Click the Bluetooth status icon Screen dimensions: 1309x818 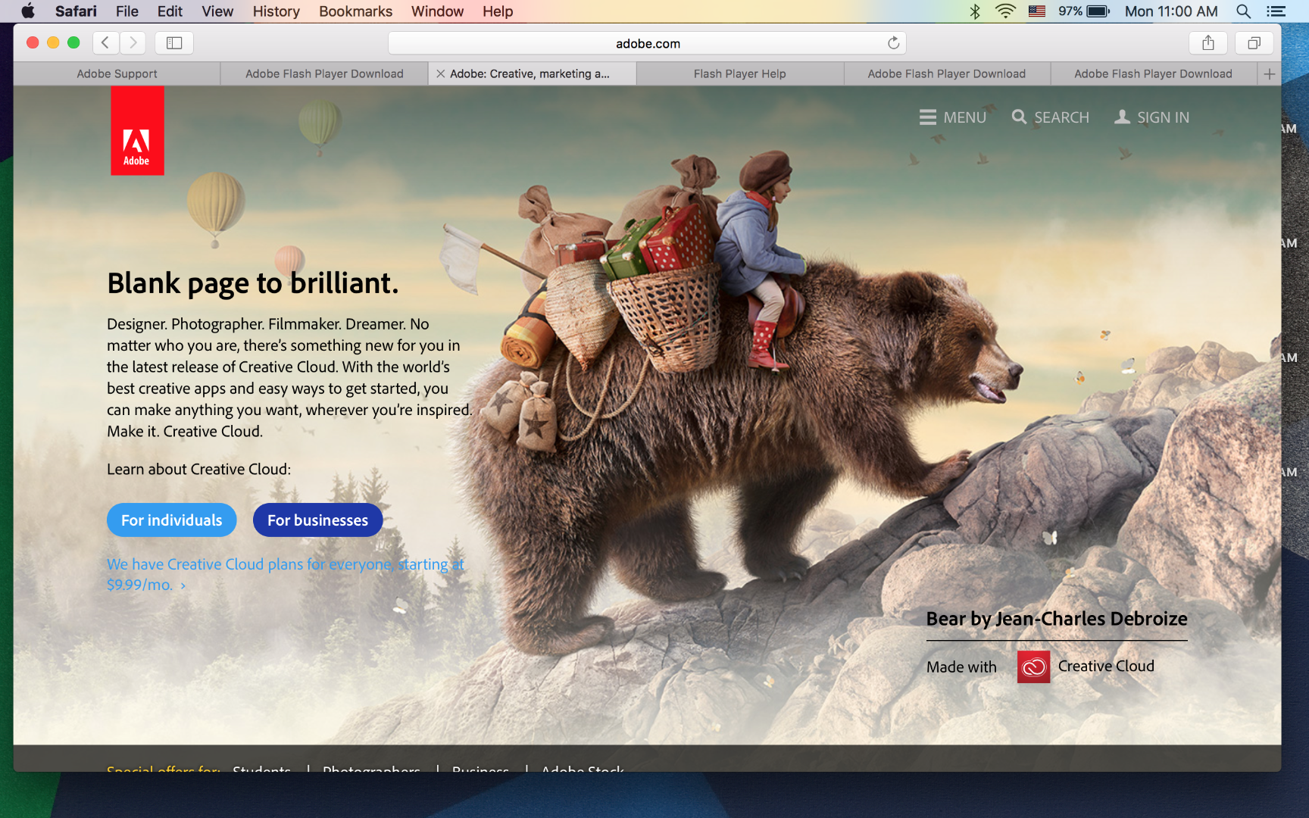coord(975,11)
